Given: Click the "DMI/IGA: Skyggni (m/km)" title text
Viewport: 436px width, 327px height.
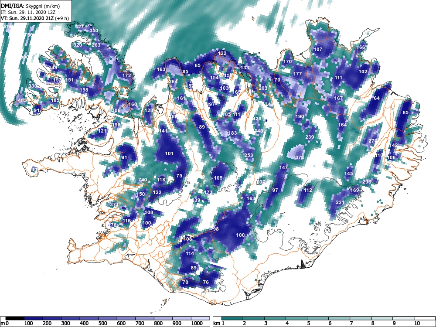Looking at the screenshot, I should [31, 6].
